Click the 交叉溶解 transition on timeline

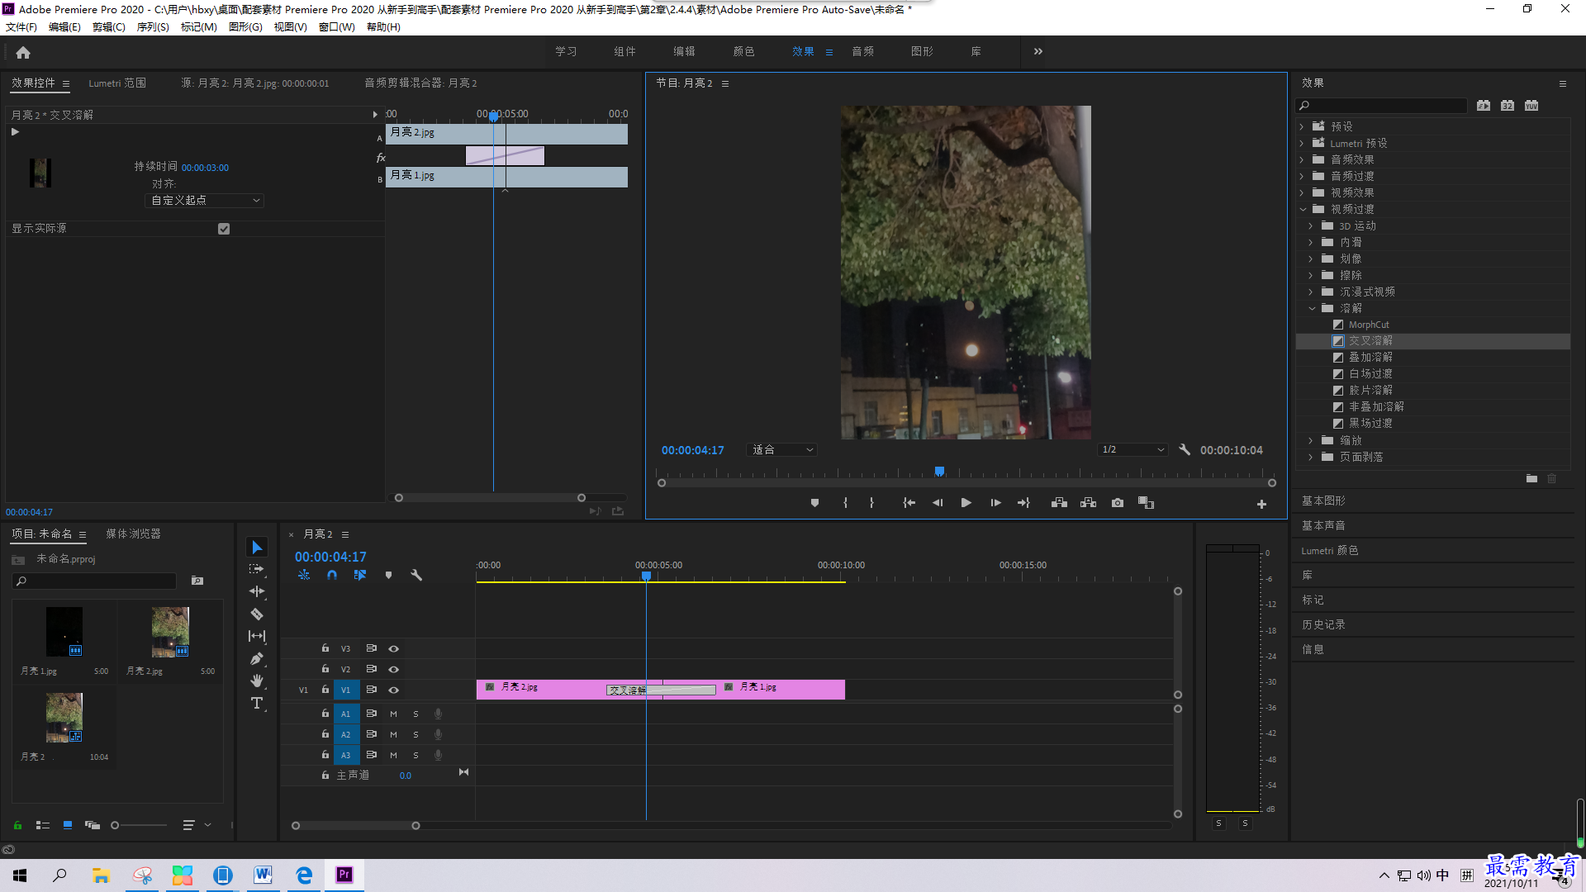pos(661,690)
